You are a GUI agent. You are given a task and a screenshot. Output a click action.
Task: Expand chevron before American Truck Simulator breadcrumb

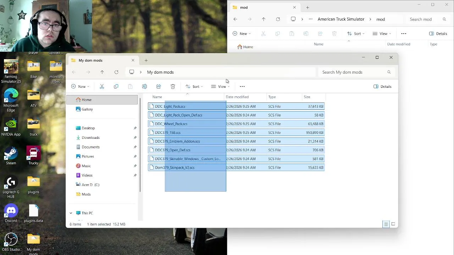coord(302,19)
